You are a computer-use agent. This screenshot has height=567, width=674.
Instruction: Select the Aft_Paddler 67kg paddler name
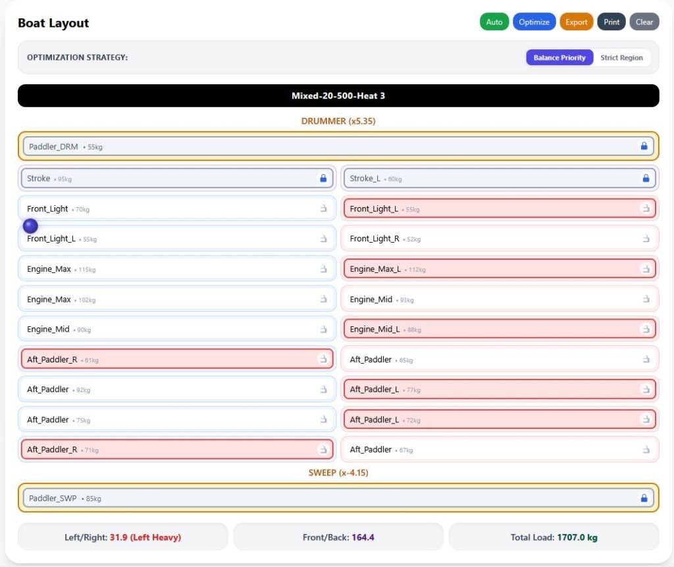(x=371, y=450)
